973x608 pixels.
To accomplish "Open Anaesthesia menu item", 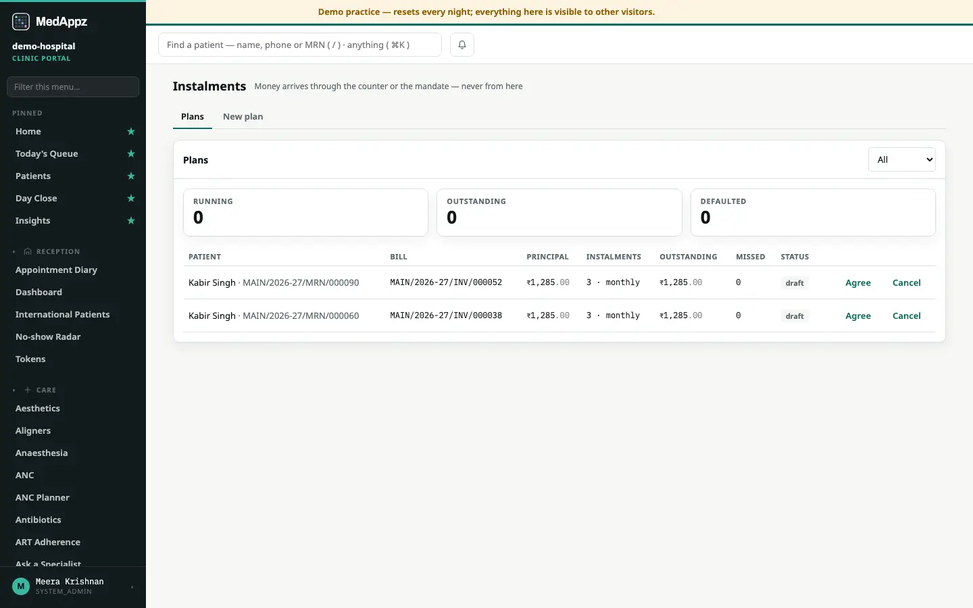I will point(42,453).
